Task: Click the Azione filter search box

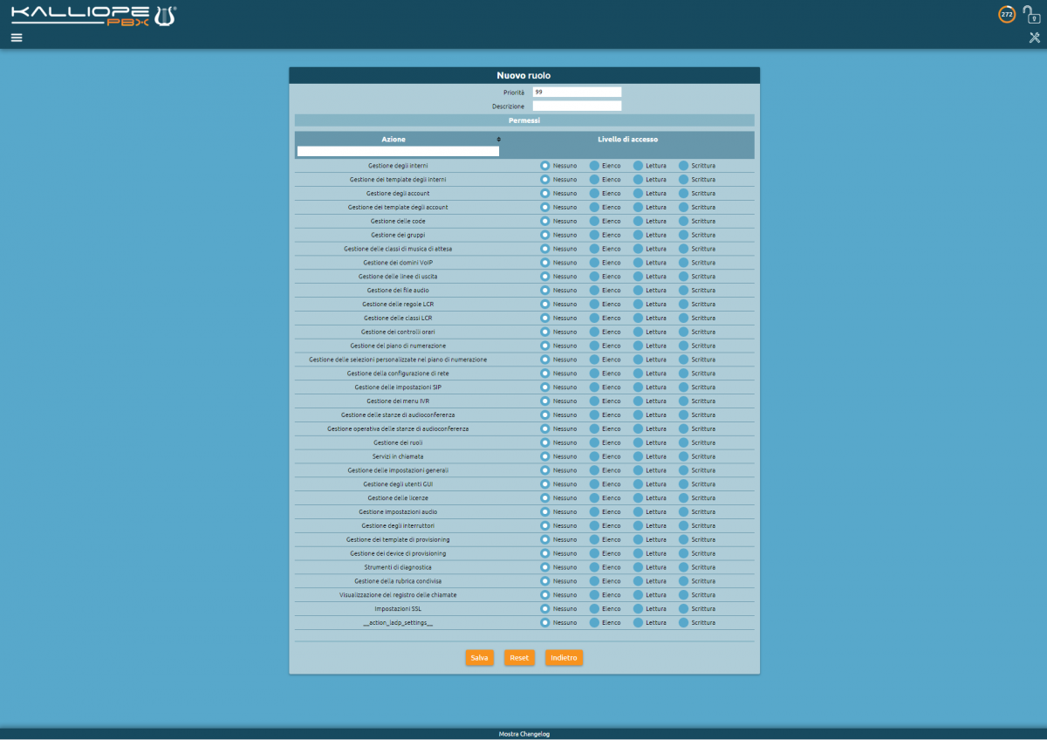Action: coord(398,151)
